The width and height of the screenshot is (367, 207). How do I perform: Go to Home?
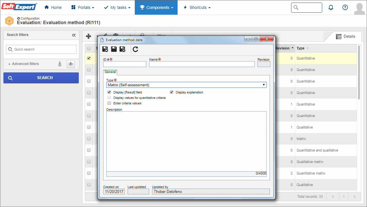point(53,7)
